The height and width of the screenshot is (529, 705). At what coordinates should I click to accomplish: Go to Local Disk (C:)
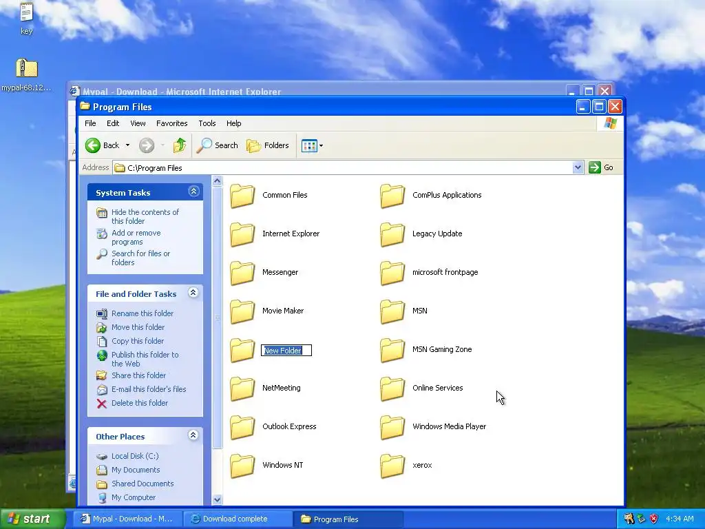135,456
